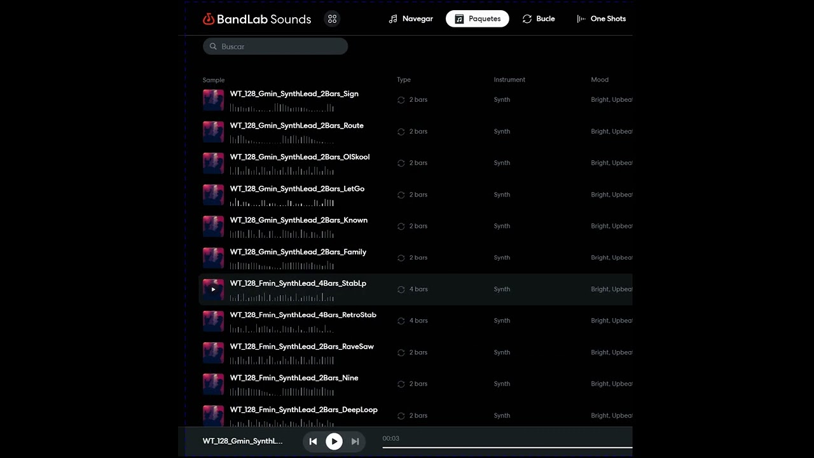Select WT_128_Gmin_SynthLead_2Bars_Family name

(x=298, y=252)
